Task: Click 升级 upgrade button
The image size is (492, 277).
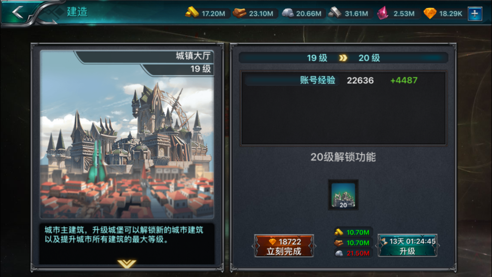Action: click(x=407, y=246)
